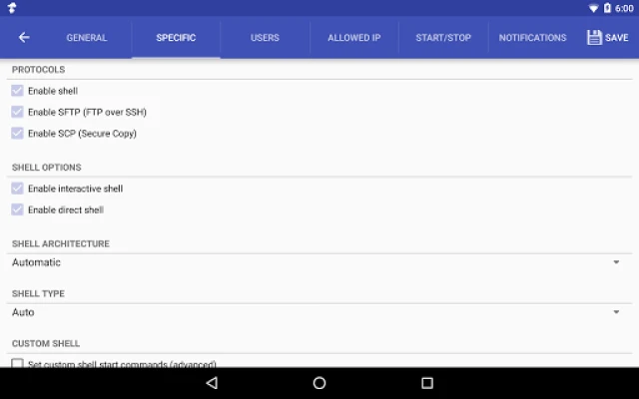Open the Shell Type Auto dropdown

coord(319,312)
